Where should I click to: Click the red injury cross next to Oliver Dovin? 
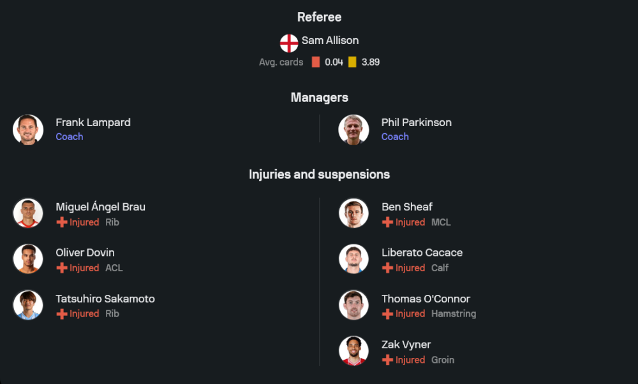click(x=62, y=268)
